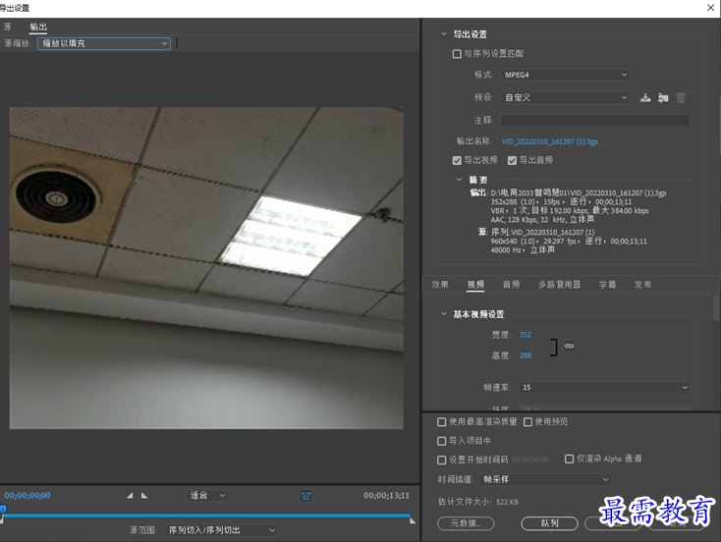Open the Captions tab
The width and height of the screenshot is (721, 542).
tap(607, 285)
